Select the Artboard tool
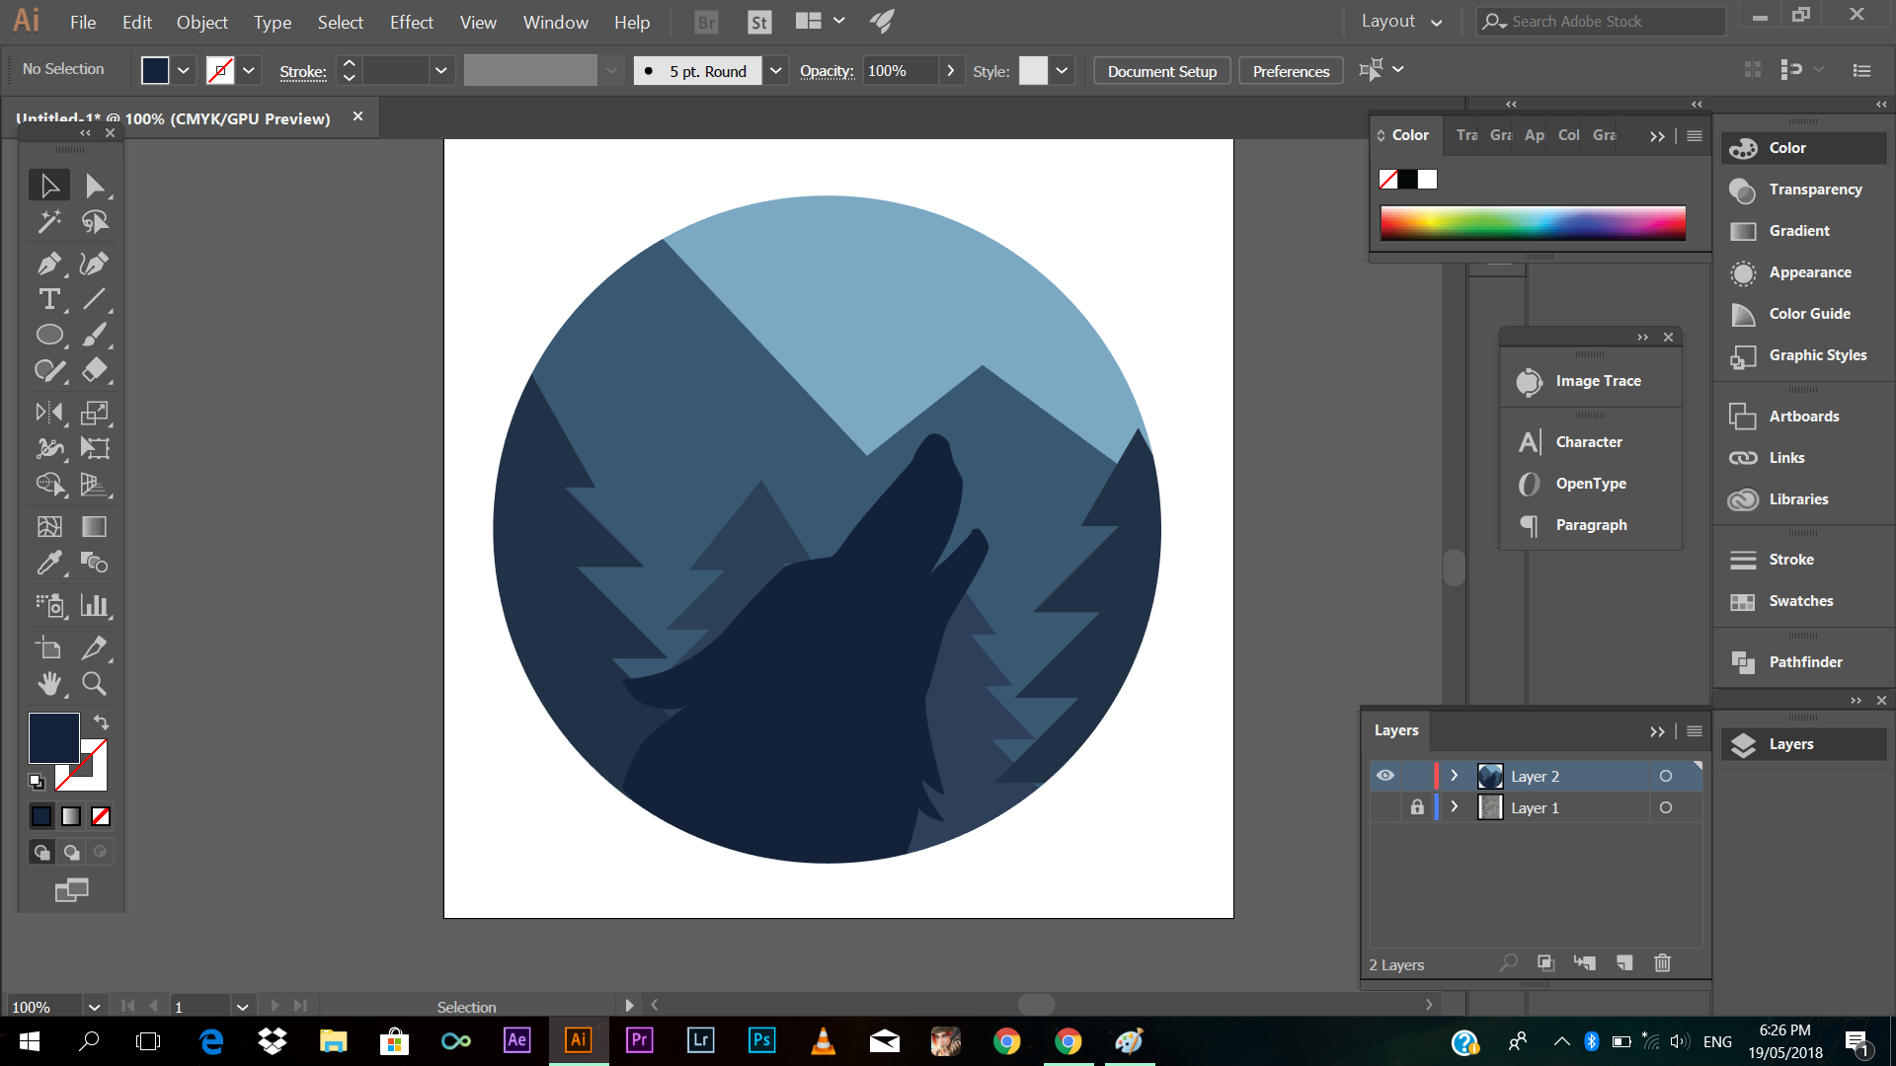Image resolution: width=1896 pixels, height=1066 pixels. click(49, 648)
